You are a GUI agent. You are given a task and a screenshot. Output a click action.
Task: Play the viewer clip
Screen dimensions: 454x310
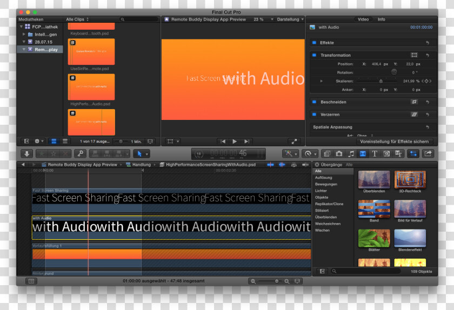pyautogui.click(x=235, y=141)
